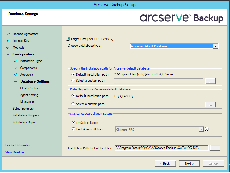The image size is (230, 173).
Task: Click the checkmark icon next to Components
Action: click(16, 68)
